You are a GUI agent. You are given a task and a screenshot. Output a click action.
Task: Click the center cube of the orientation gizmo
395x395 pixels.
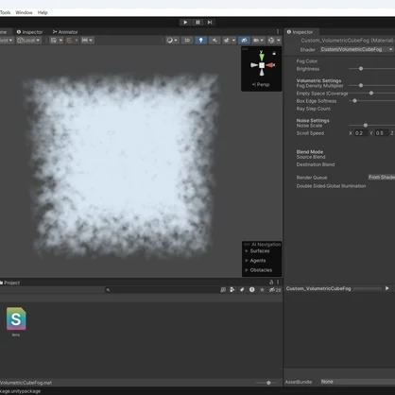[x=262, y=65]
